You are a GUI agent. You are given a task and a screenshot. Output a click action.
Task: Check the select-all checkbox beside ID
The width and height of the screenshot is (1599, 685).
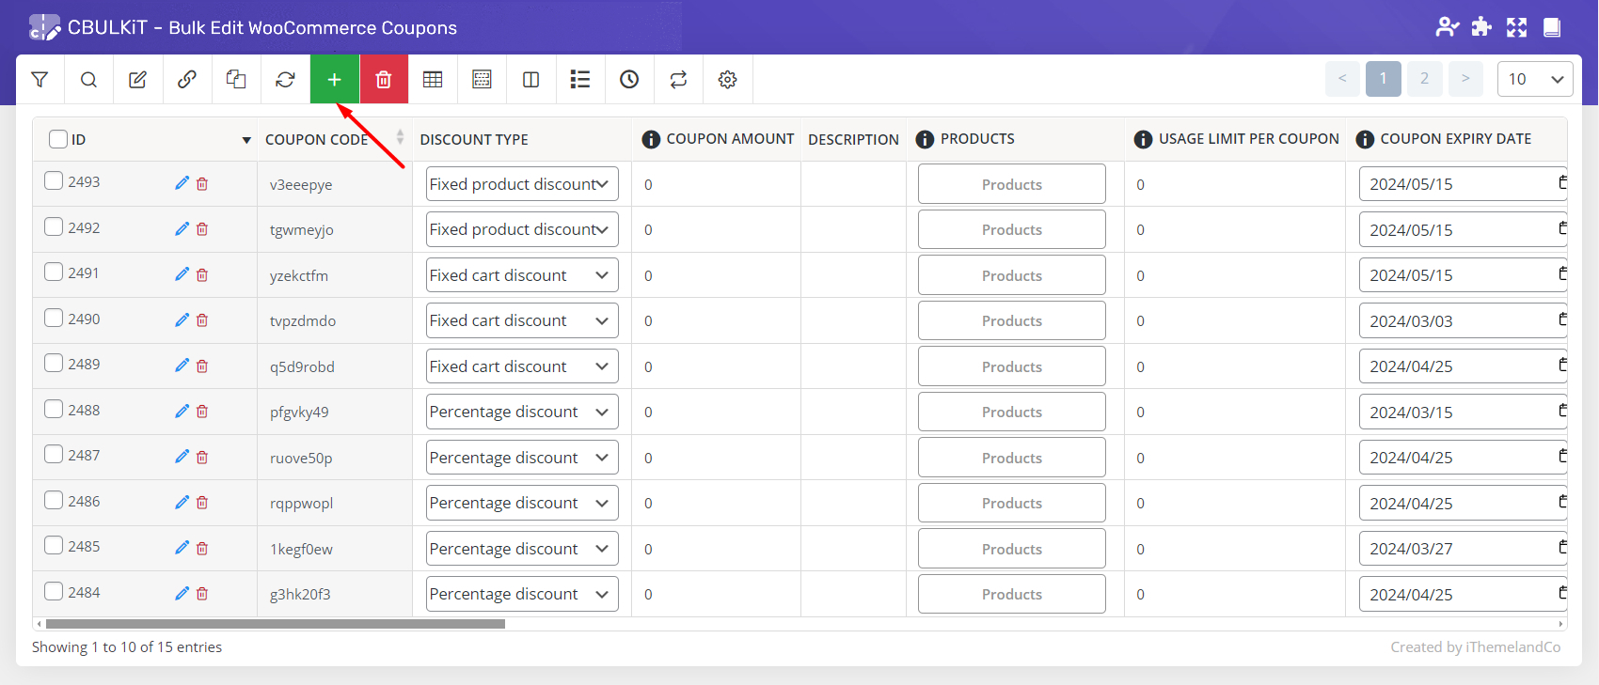[58, 139]
